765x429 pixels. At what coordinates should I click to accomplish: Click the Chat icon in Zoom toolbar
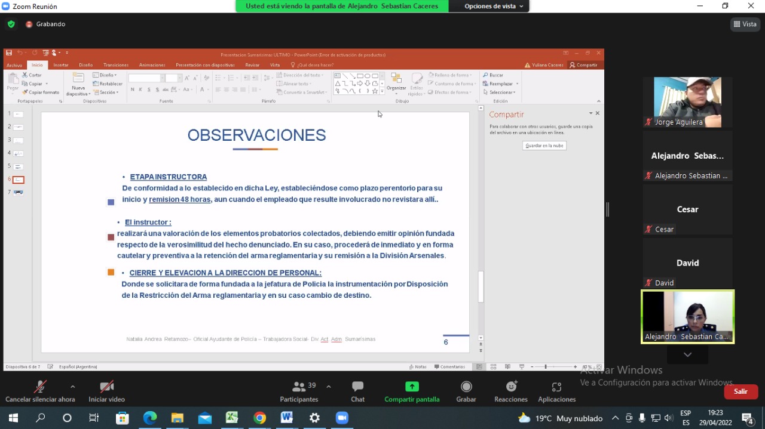[x=357, y=387]
